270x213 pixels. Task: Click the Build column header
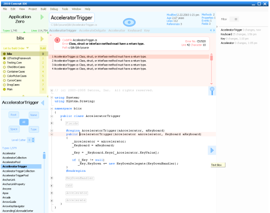(x=43, y=48)
